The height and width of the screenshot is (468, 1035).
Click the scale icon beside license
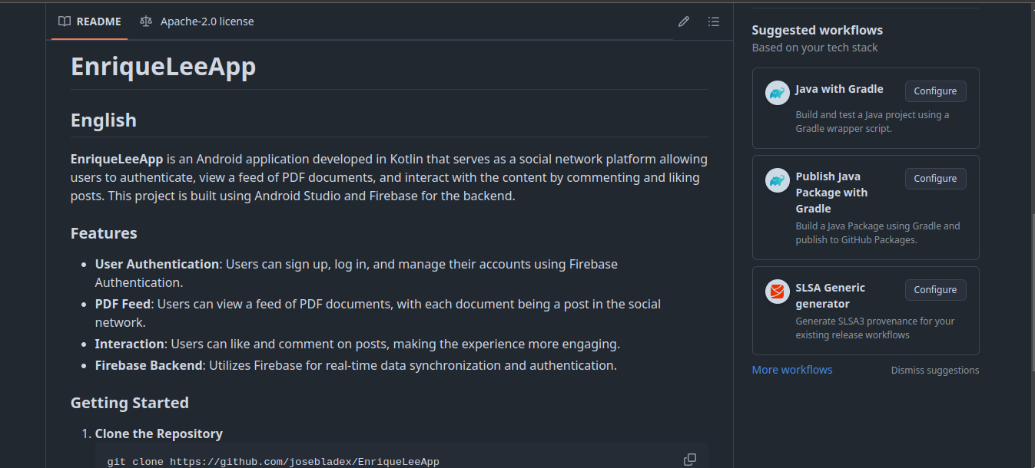(146, 21)
